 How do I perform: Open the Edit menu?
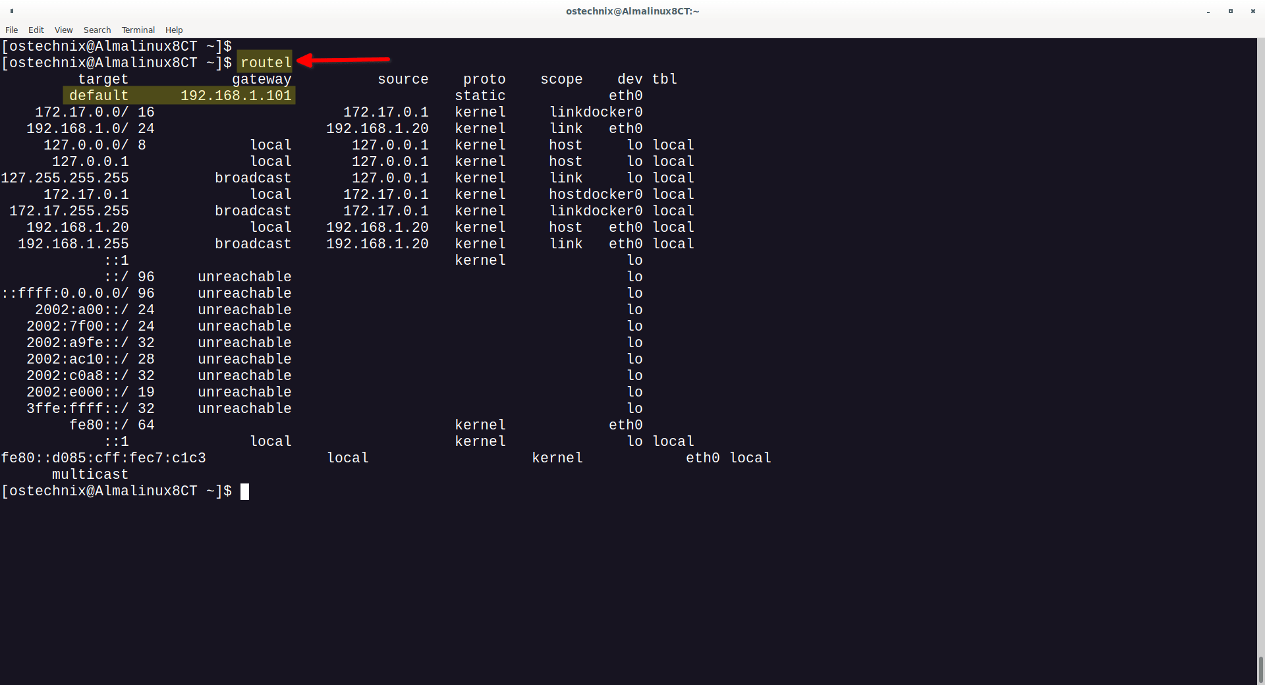(36, 30)
